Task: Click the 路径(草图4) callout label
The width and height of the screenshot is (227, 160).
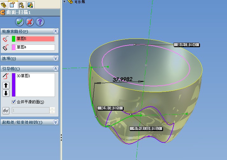Action: pos(187,45)
